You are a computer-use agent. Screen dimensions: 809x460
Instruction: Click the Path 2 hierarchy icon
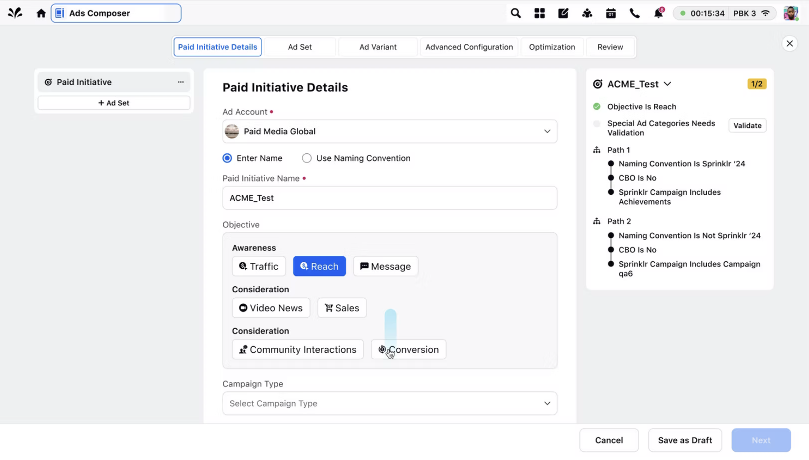tap(597, 221)
